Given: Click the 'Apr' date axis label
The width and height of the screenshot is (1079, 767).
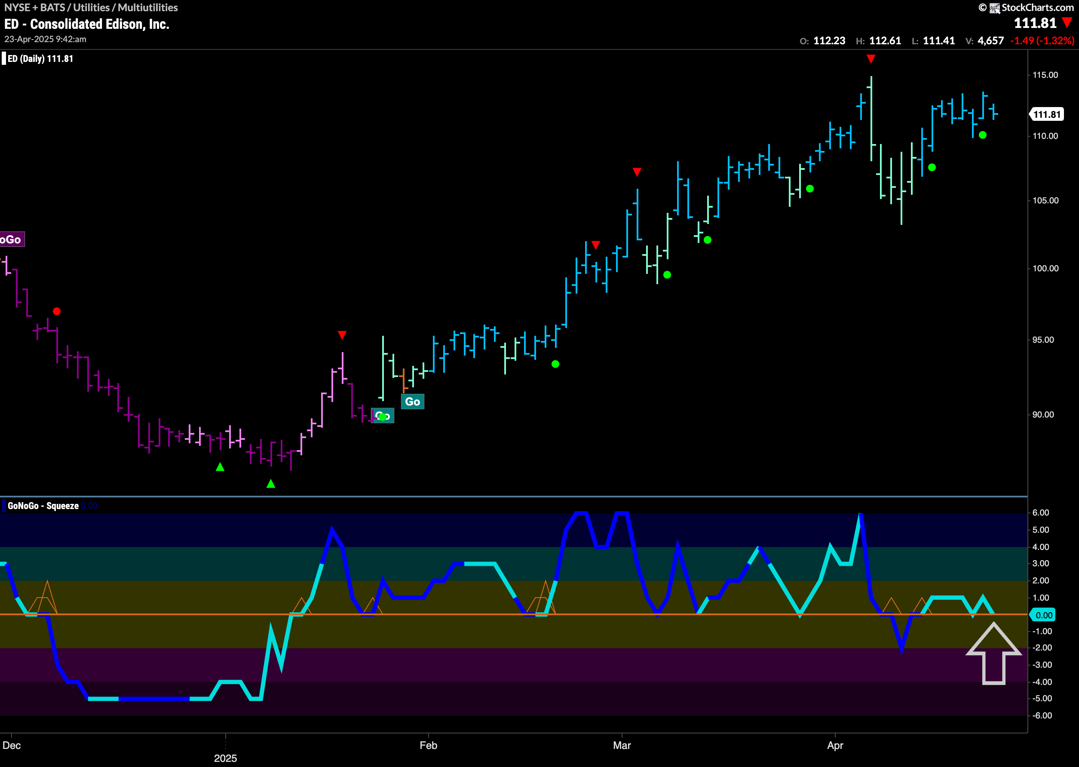Looking at the screenshot, I should (x=835, y=746).
